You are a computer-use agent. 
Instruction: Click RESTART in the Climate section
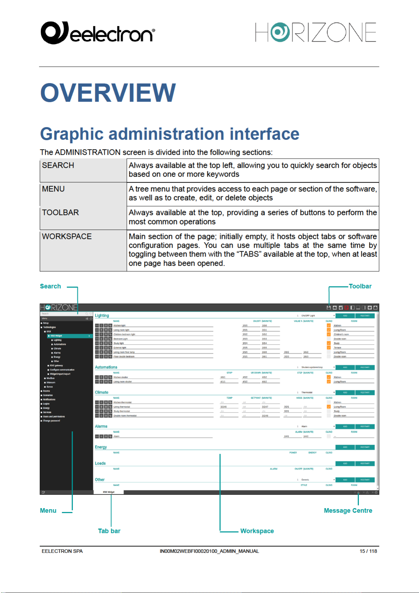(365, 392)
